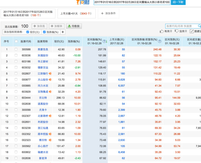Click the thumbs-up 有用 icon
Viewport: 201px width, 163px height.
(x=162, y=31)
